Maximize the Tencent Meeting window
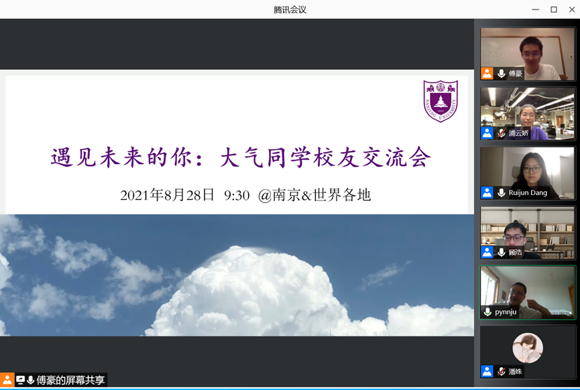This screenshot has height=390, width=580. click(x=554, y=9)
